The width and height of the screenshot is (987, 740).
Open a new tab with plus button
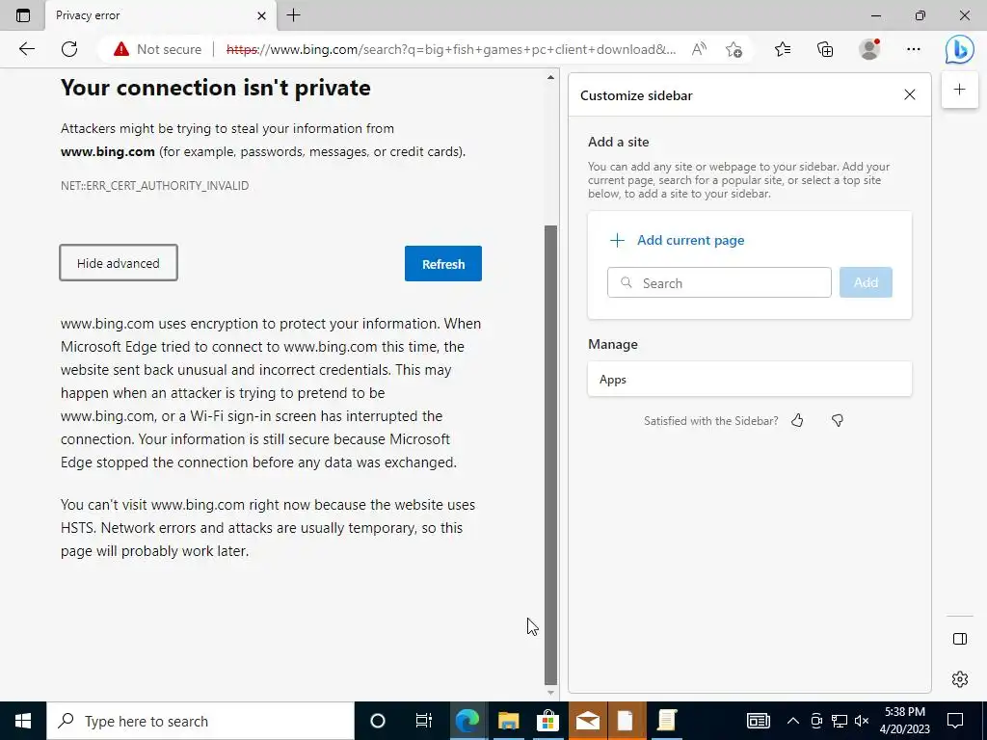click(x=293, y=15)
